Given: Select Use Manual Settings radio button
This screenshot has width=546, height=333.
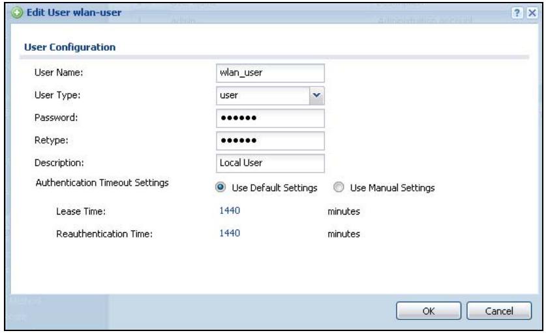Looking at the screenshot, I should 339,187.
